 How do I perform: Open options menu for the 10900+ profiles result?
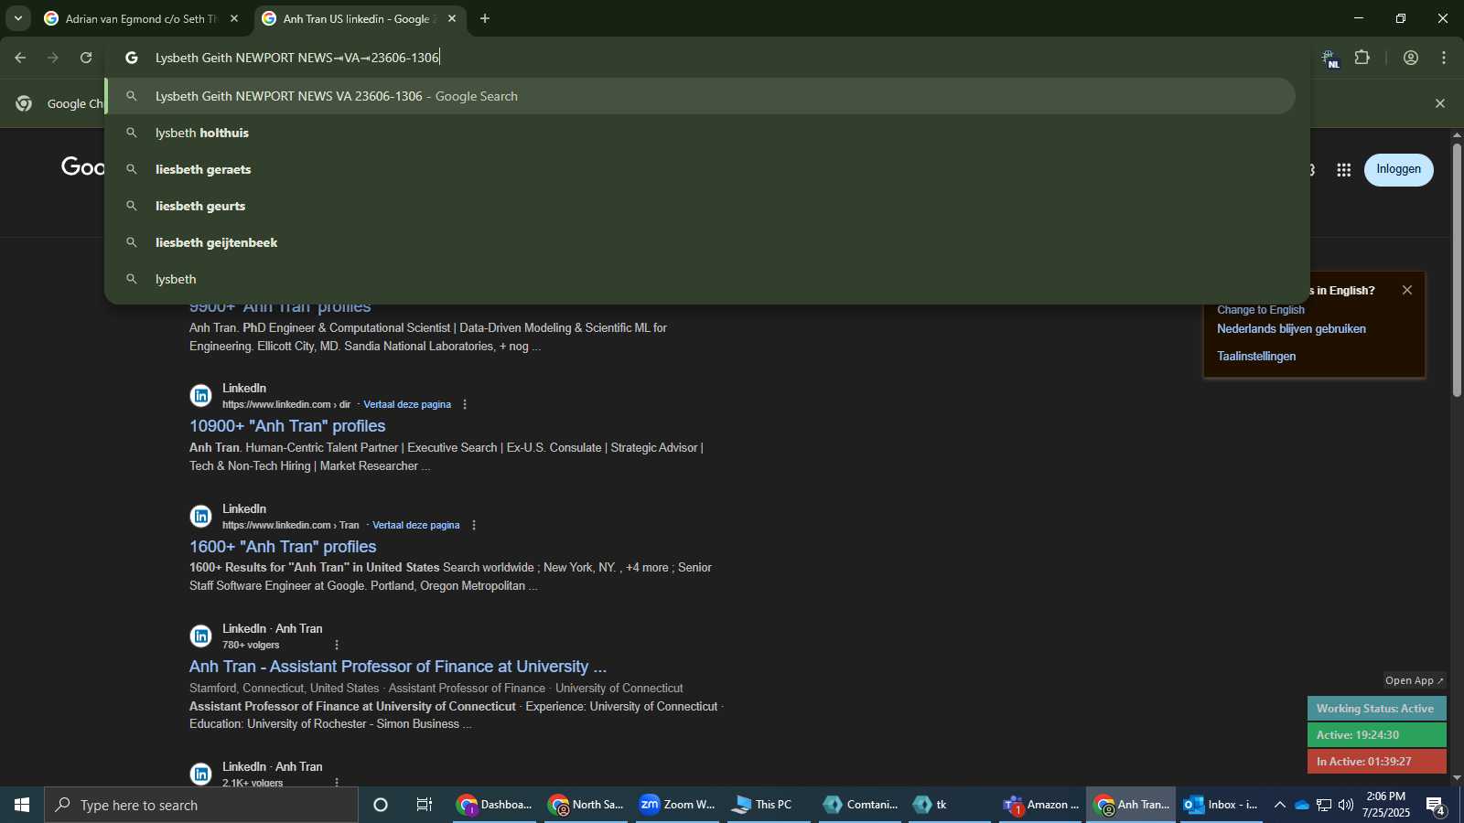pos(465,404)
